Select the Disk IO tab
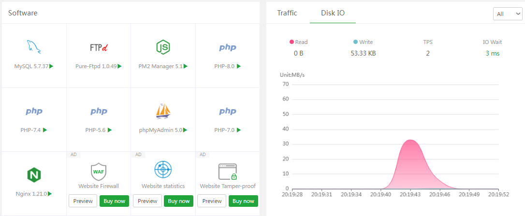 (333, 13)
